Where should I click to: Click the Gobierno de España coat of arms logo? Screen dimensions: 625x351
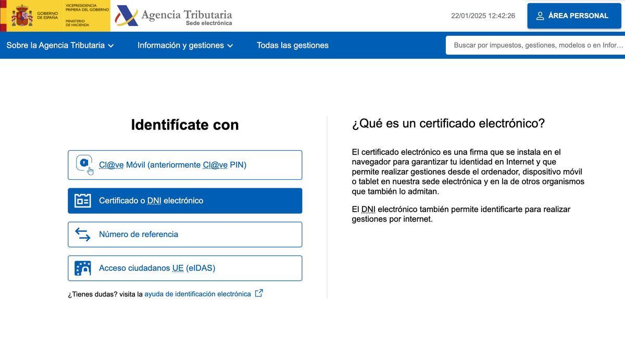pos(22,16)
